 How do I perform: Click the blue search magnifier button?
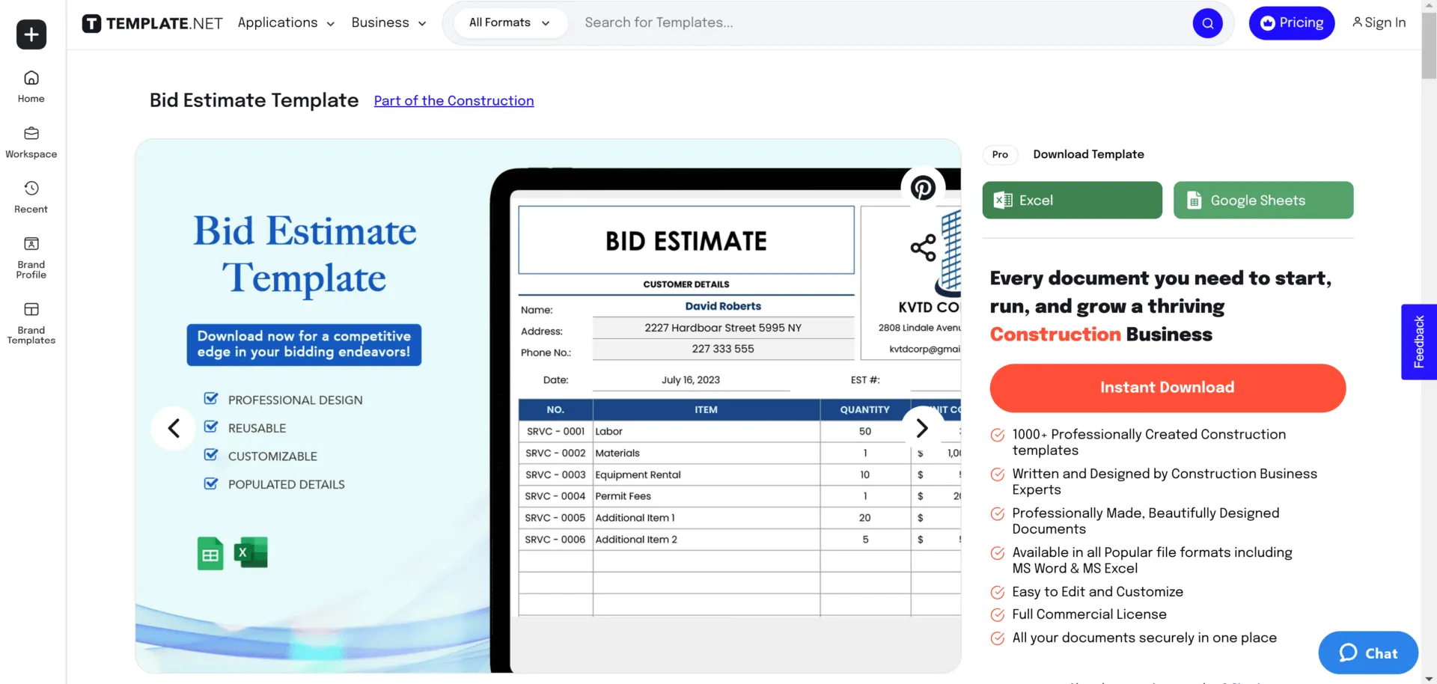tap(1207, 23)
